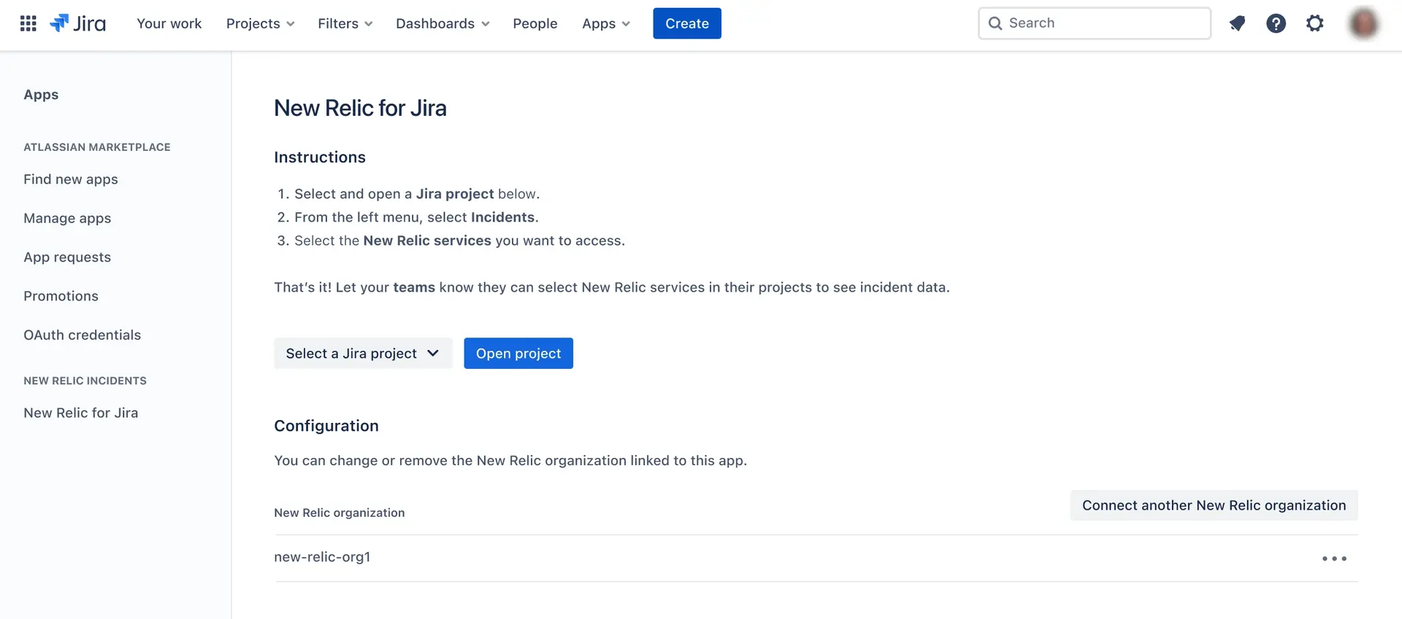Open the People page

[x=535, y=23]
